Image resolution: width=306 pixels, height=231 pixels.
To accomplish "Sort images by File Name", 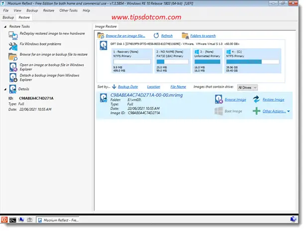I will coord(178,86).
